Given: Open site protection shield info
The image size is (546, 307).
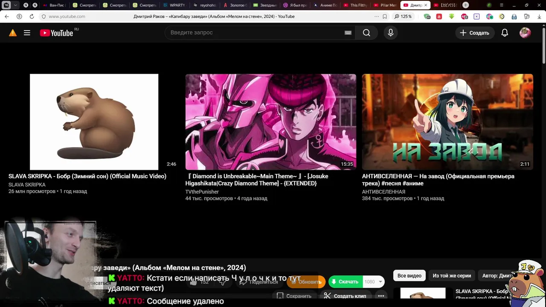Looking at the screenshot, I should point(43,17).
